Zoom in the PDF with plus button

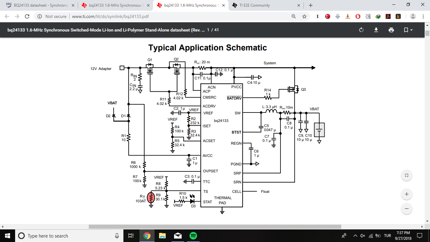[407, 194]
